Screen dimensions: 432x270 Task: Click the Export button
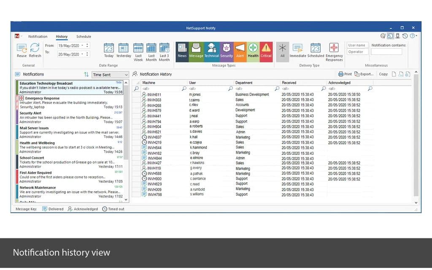click(364, 74)
